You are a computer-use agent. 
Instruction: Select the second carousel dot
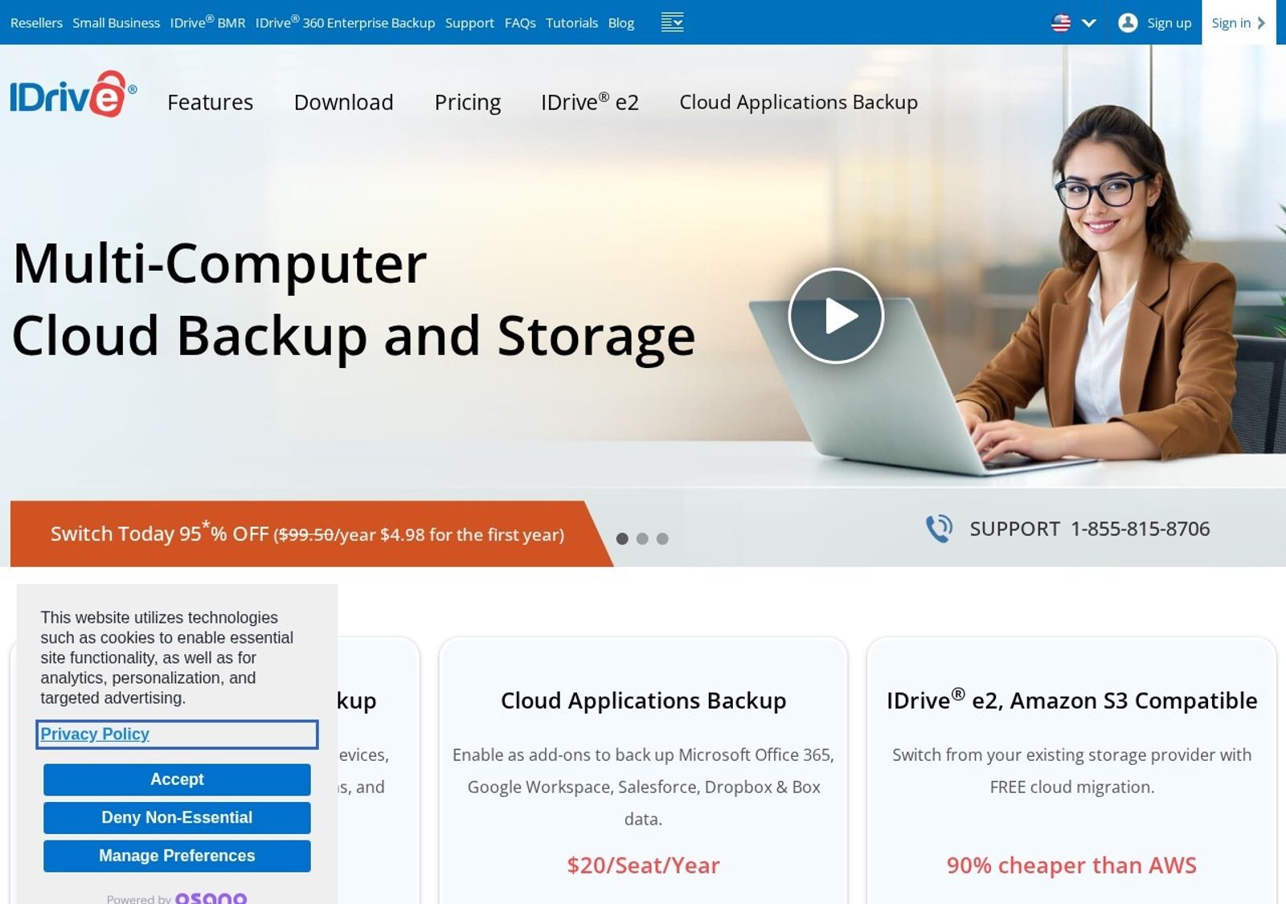(x=642, y=538)
